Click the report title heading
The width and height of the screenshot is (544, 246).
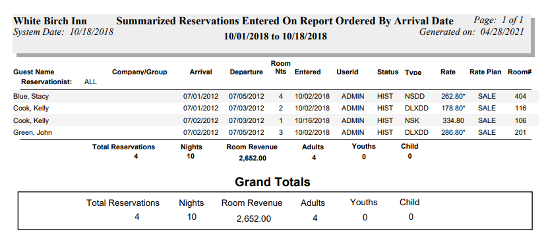tap(285, 21)
